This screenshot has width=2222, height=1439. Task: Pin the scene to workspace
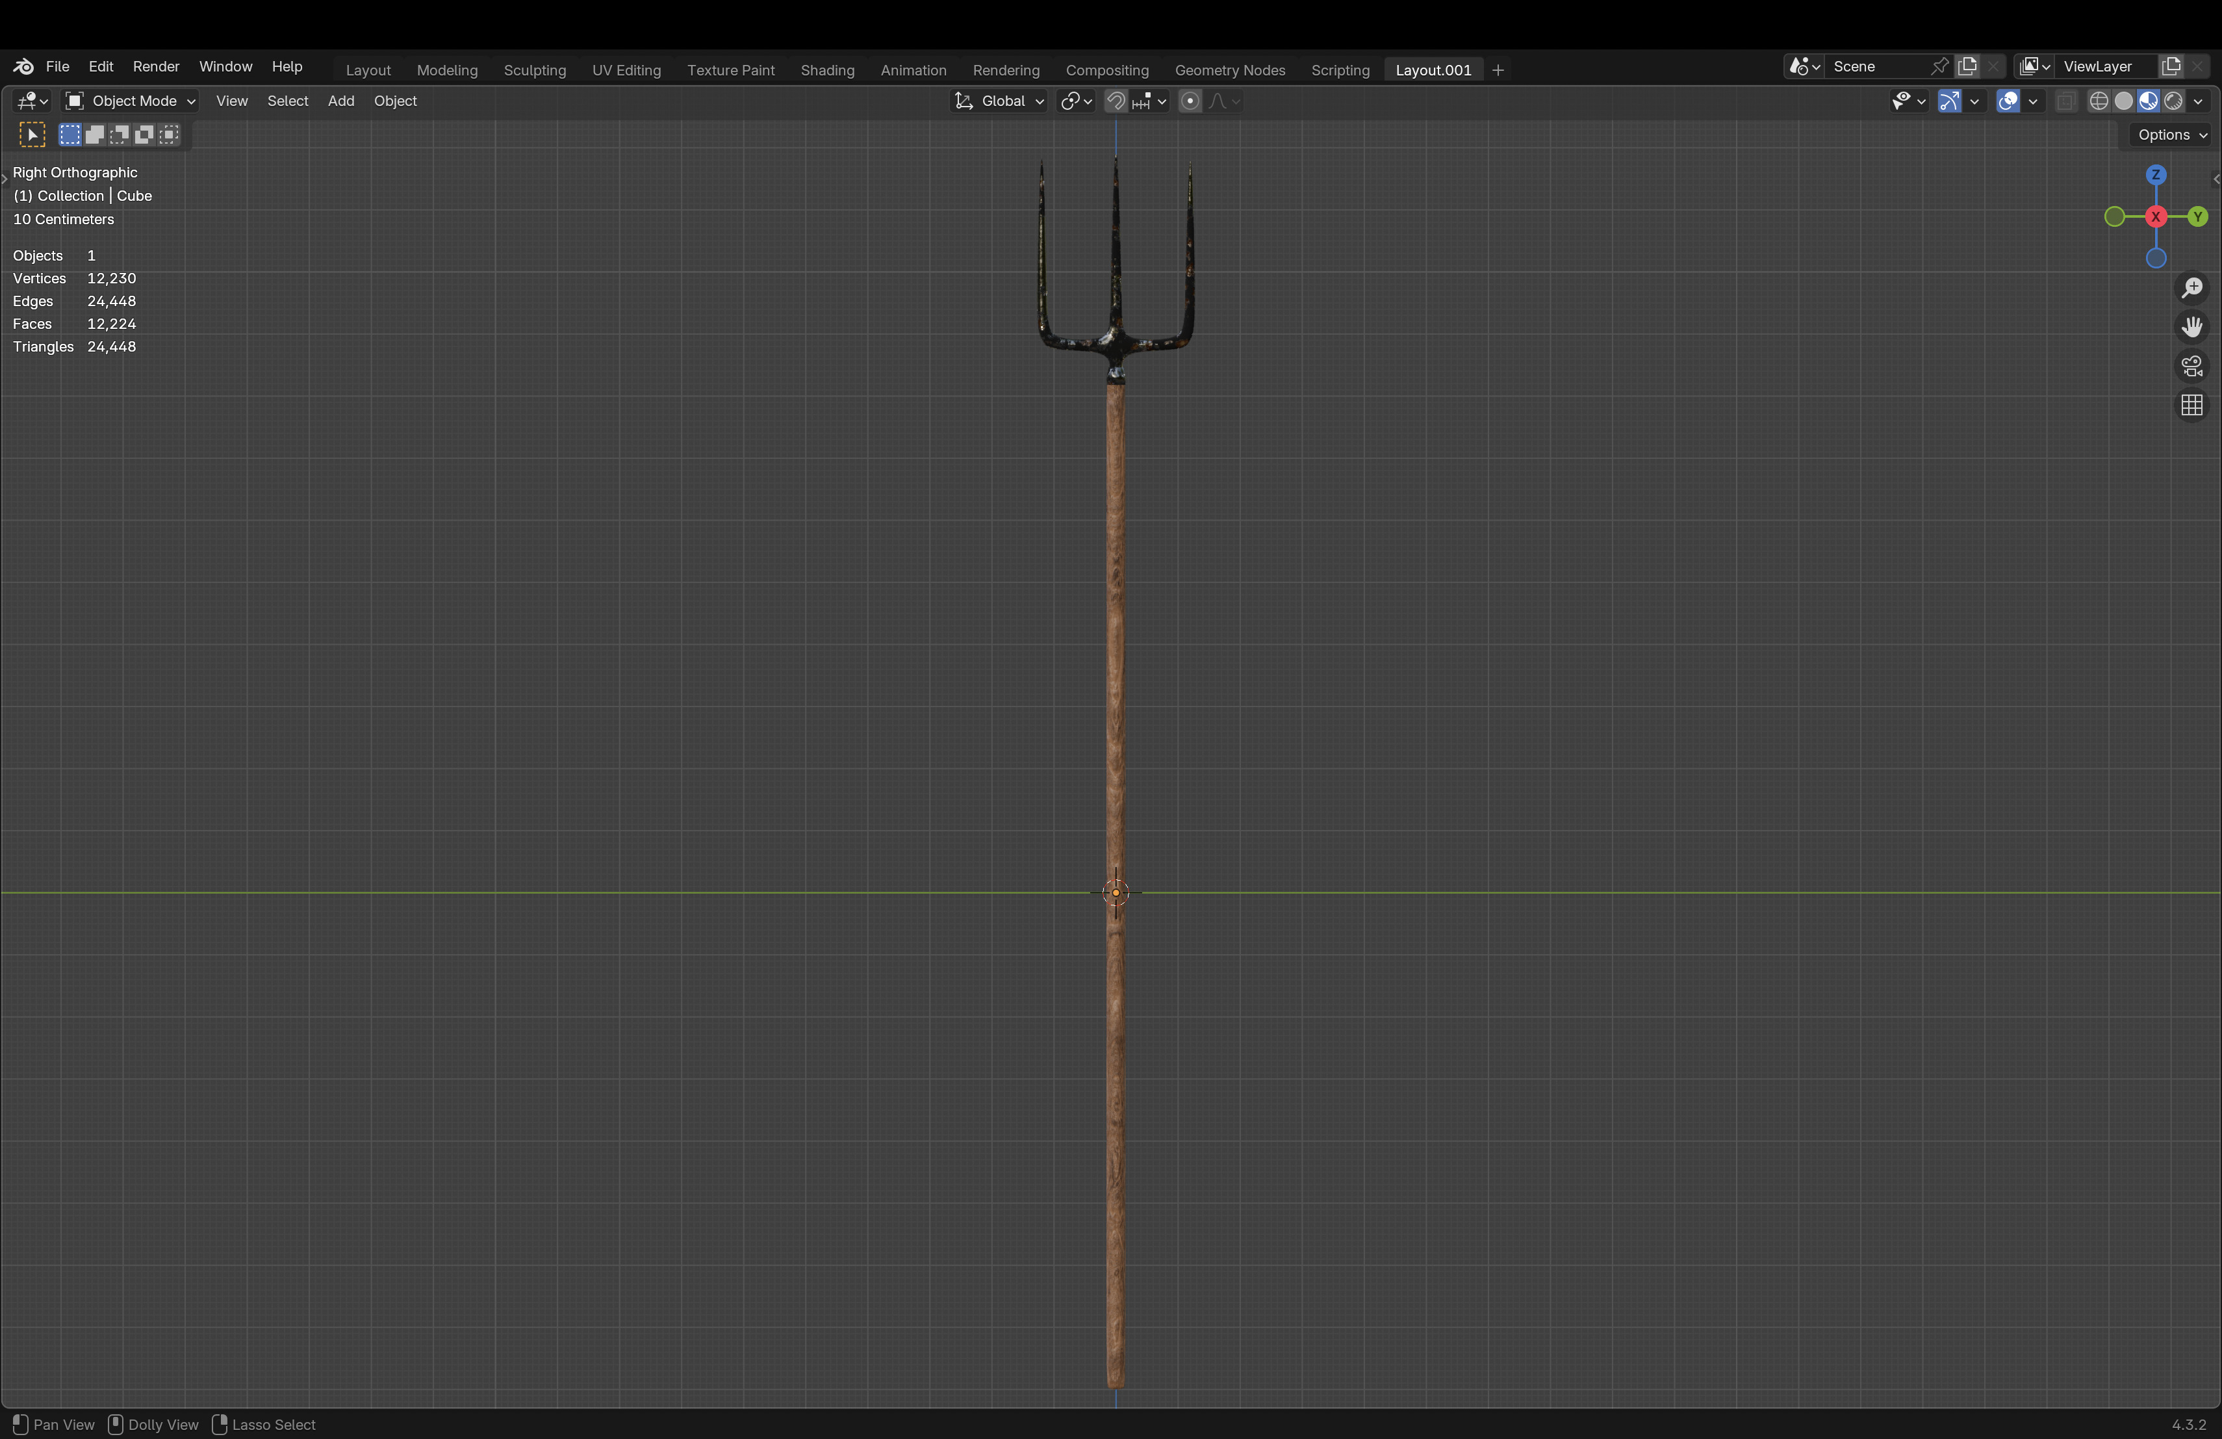click(1939, 66)
